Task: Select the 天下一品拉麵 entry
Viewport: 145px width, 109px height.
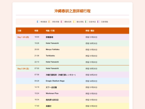Action: coord(51,87)
